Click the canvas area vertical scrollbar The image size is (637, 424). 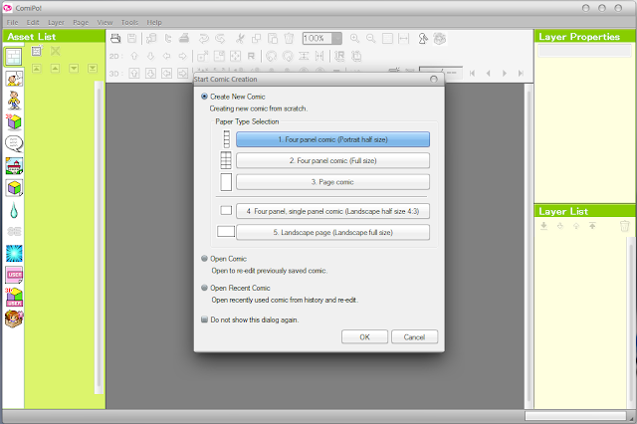click(529, 246)
